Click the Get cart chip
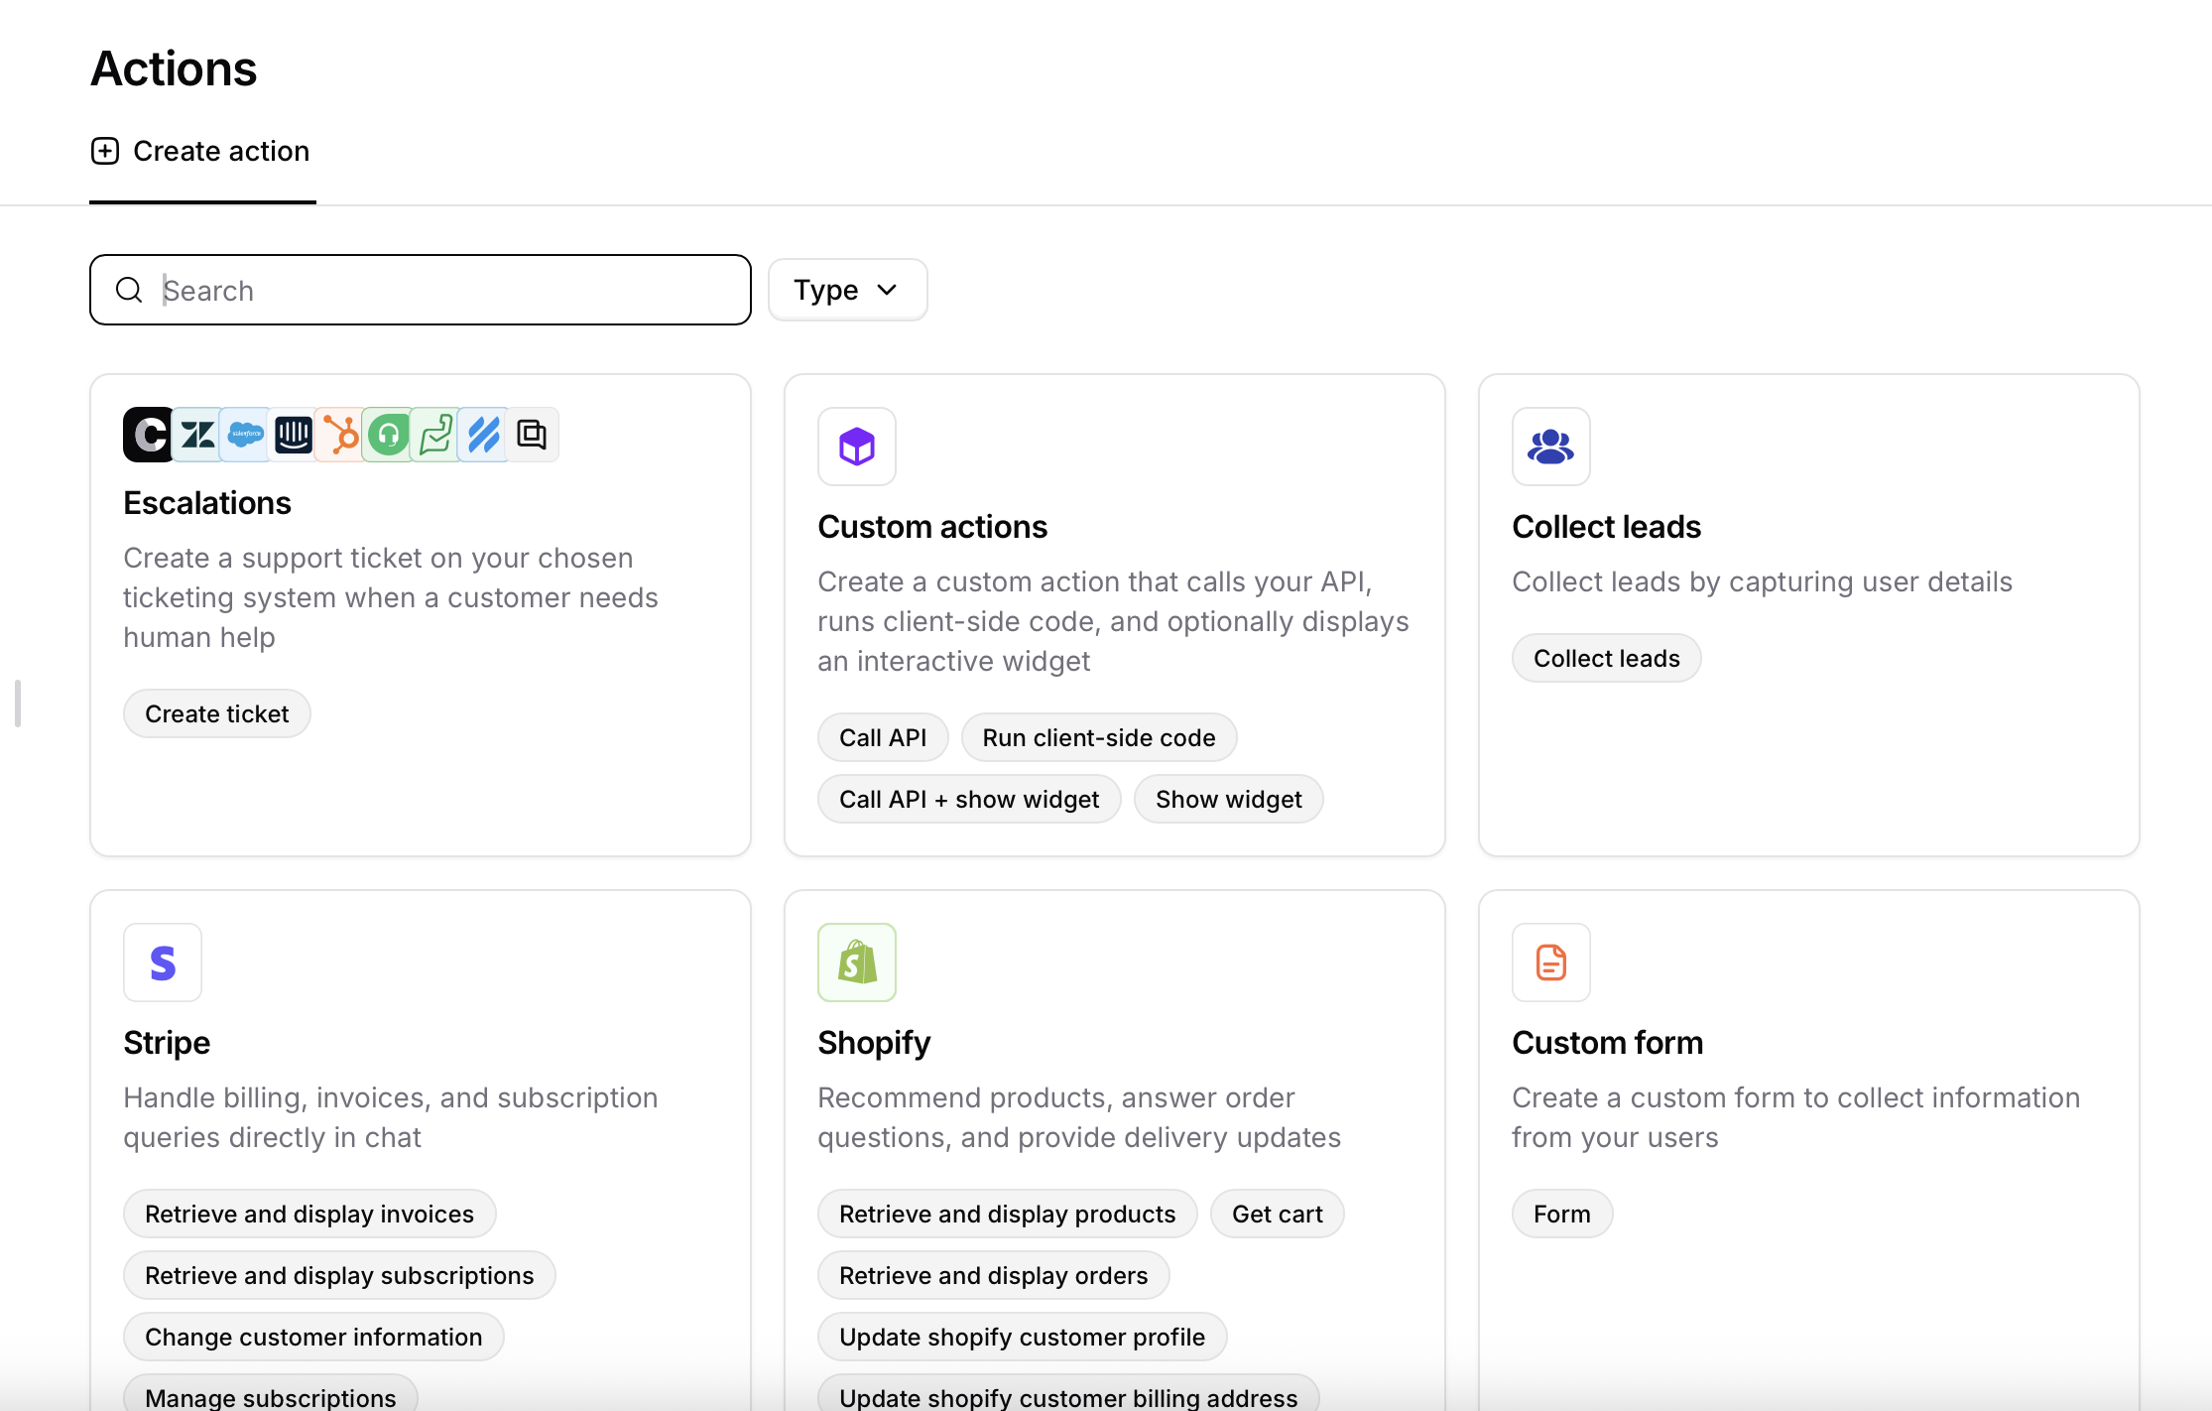Viewport: 2212px width, 1411px height. click(1278, 1214)
